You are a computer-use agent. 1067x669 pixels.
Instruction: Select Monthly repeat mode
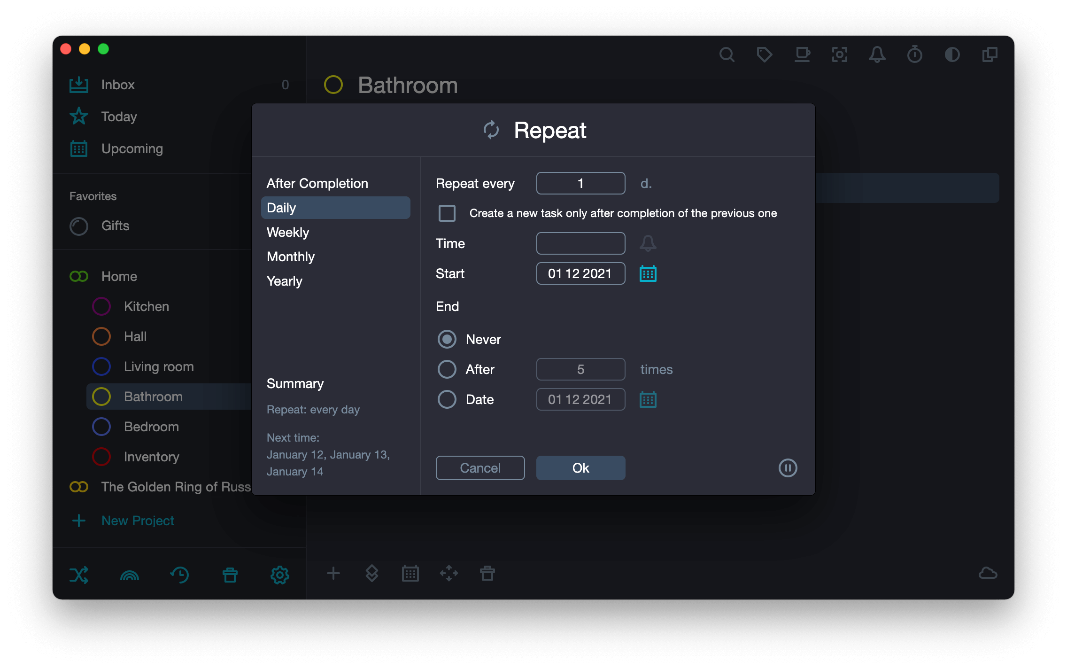pyautogui.click(x=336, y=257)
